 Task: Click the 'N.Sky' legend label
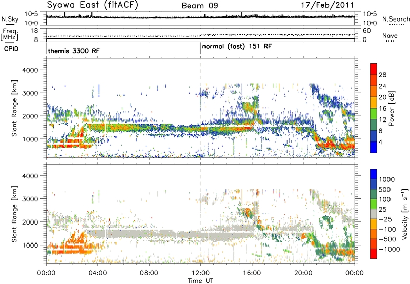pyautogui.click(x=10, y=19)
